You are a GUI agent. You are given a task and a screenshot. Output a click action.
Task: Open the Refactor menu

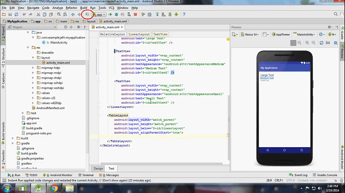[x=71, y=7]
